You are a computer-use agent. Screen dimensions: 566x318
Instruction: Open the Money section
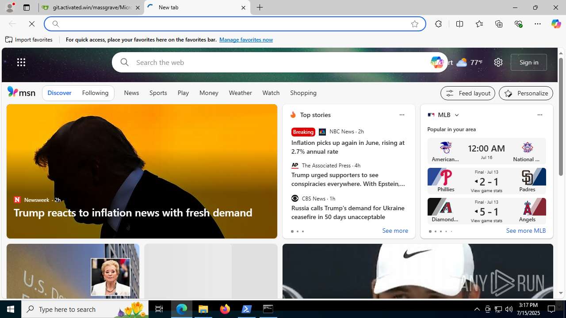coord(209,93)
